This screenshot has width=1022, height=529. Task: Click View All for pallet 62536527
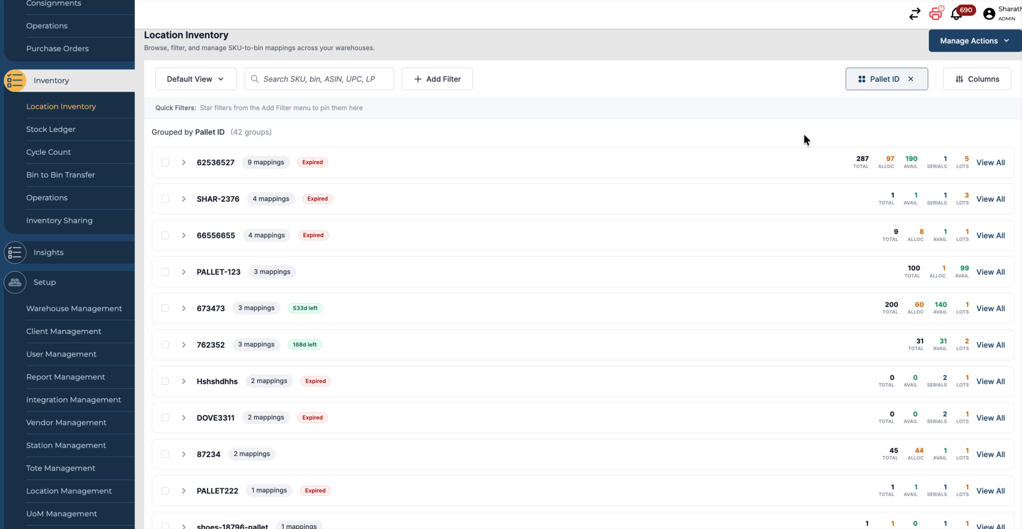pyautogui.click(x=991, y=162)
